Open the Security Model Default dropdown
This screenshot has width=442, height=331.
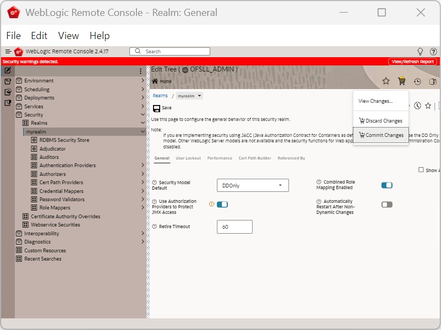(253, 185)
